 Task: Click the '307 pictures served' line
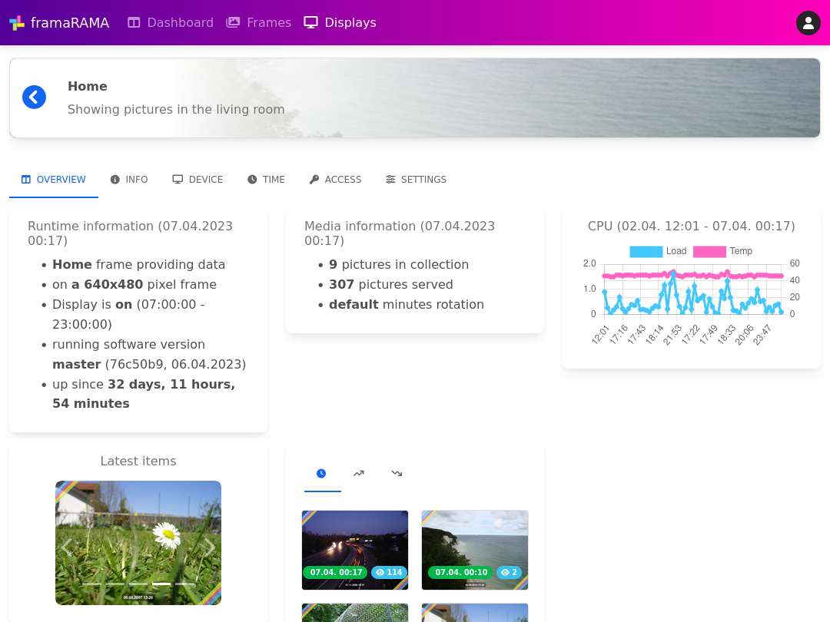point(391,285)
